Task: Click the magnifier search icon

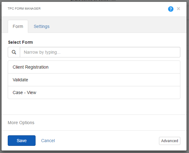Action: tap(14, 52)
